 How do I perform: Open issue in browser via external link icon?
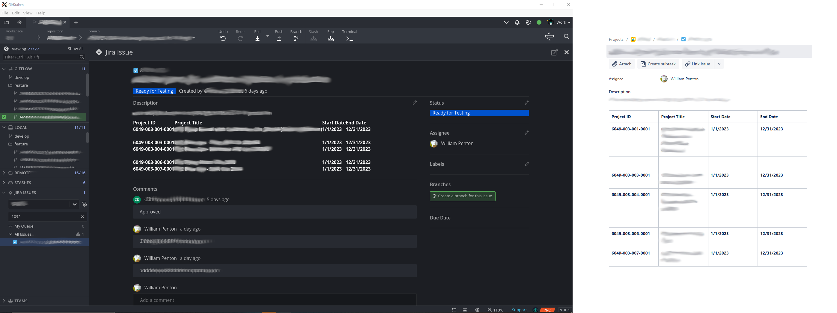pyautogui.click(x=555, y=52)
